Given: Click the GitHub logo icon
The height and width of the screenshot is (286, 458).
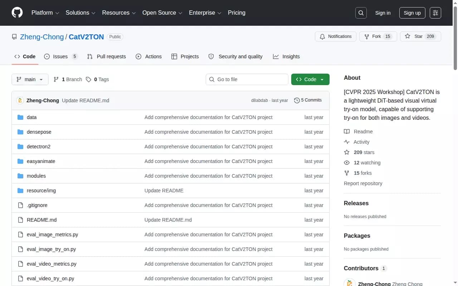Looking at the screenshot, I should click(17, 13).
